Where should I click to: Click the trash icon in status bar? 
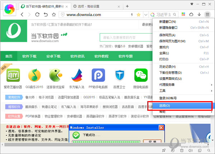(182, 150)
